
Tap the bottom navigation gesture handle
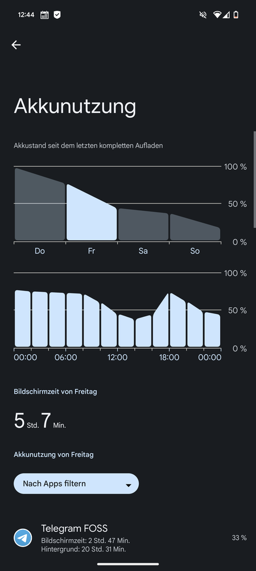coord(128,564)
